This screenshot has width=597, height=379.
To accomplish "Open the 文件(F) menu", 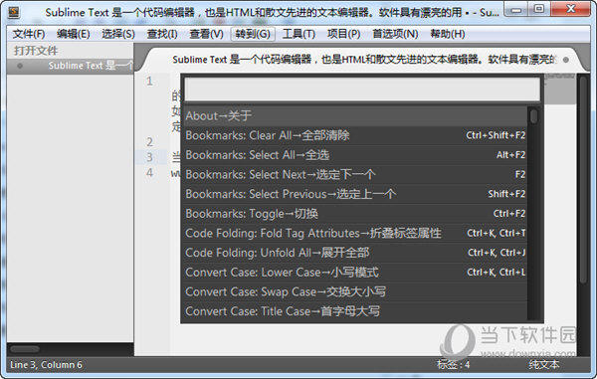I will (x=29, y=34).
